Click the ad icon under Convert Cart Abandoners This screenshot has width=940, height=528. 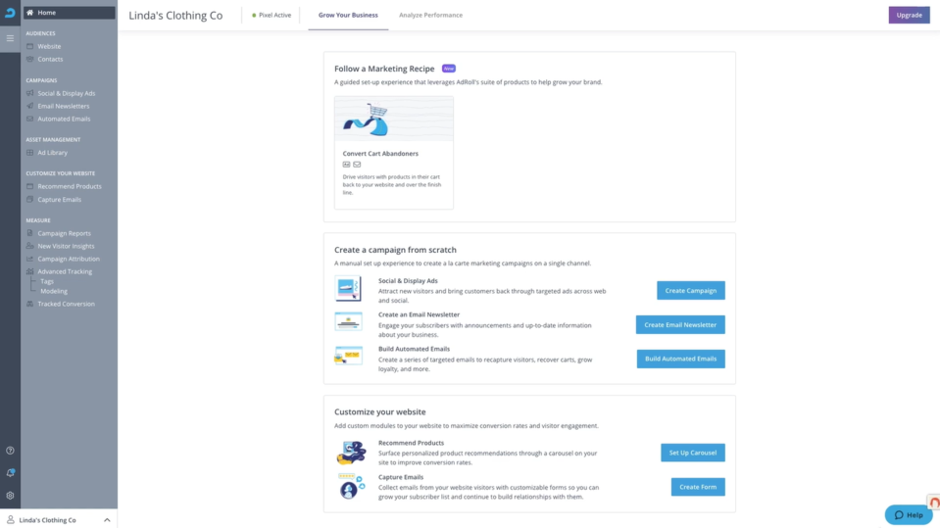coord(347,165)
